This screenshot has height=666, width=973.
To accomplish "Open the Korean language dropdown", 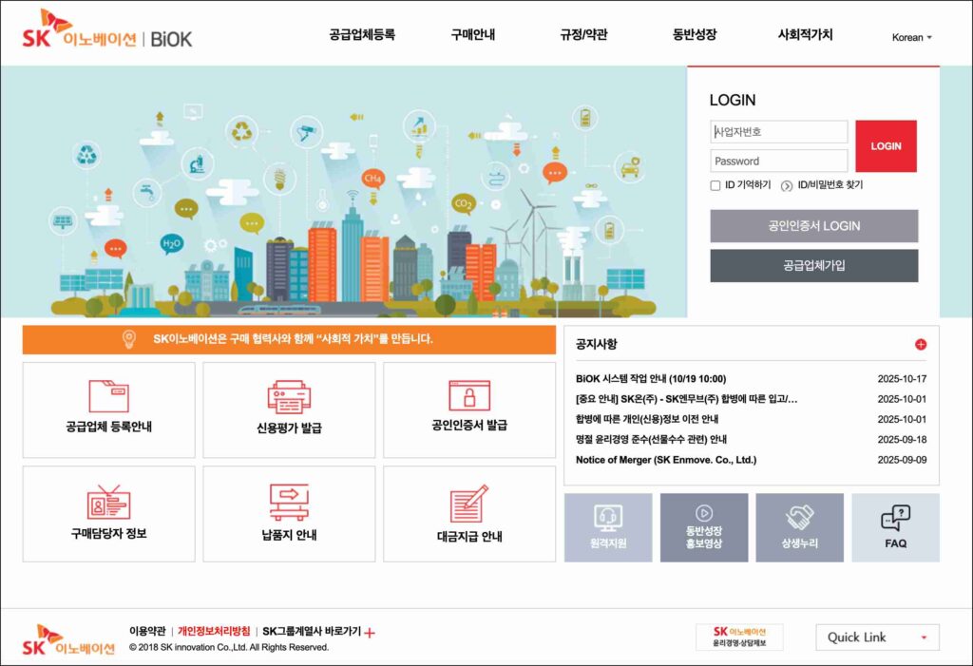I will (x=911, y=38).
